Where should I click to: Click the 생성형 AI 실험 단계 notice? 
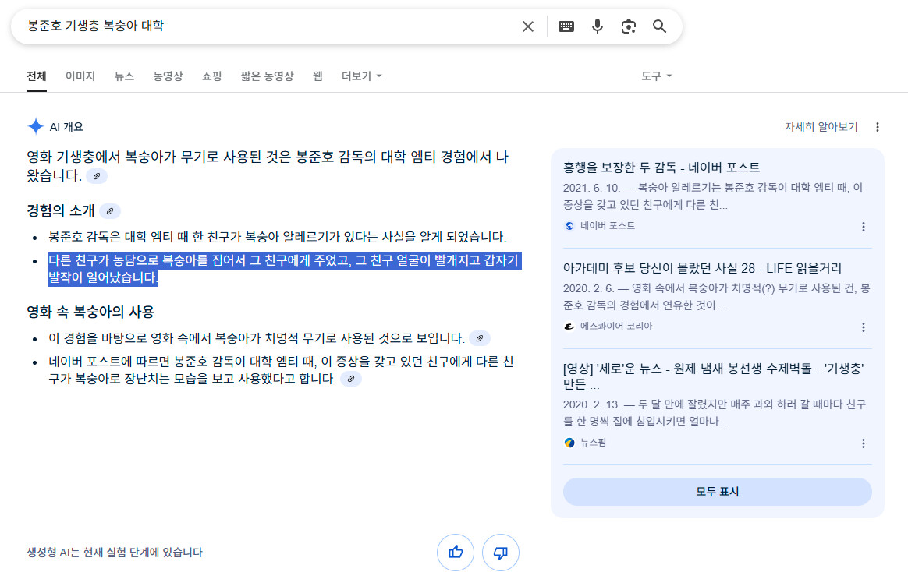click(115, 553)
